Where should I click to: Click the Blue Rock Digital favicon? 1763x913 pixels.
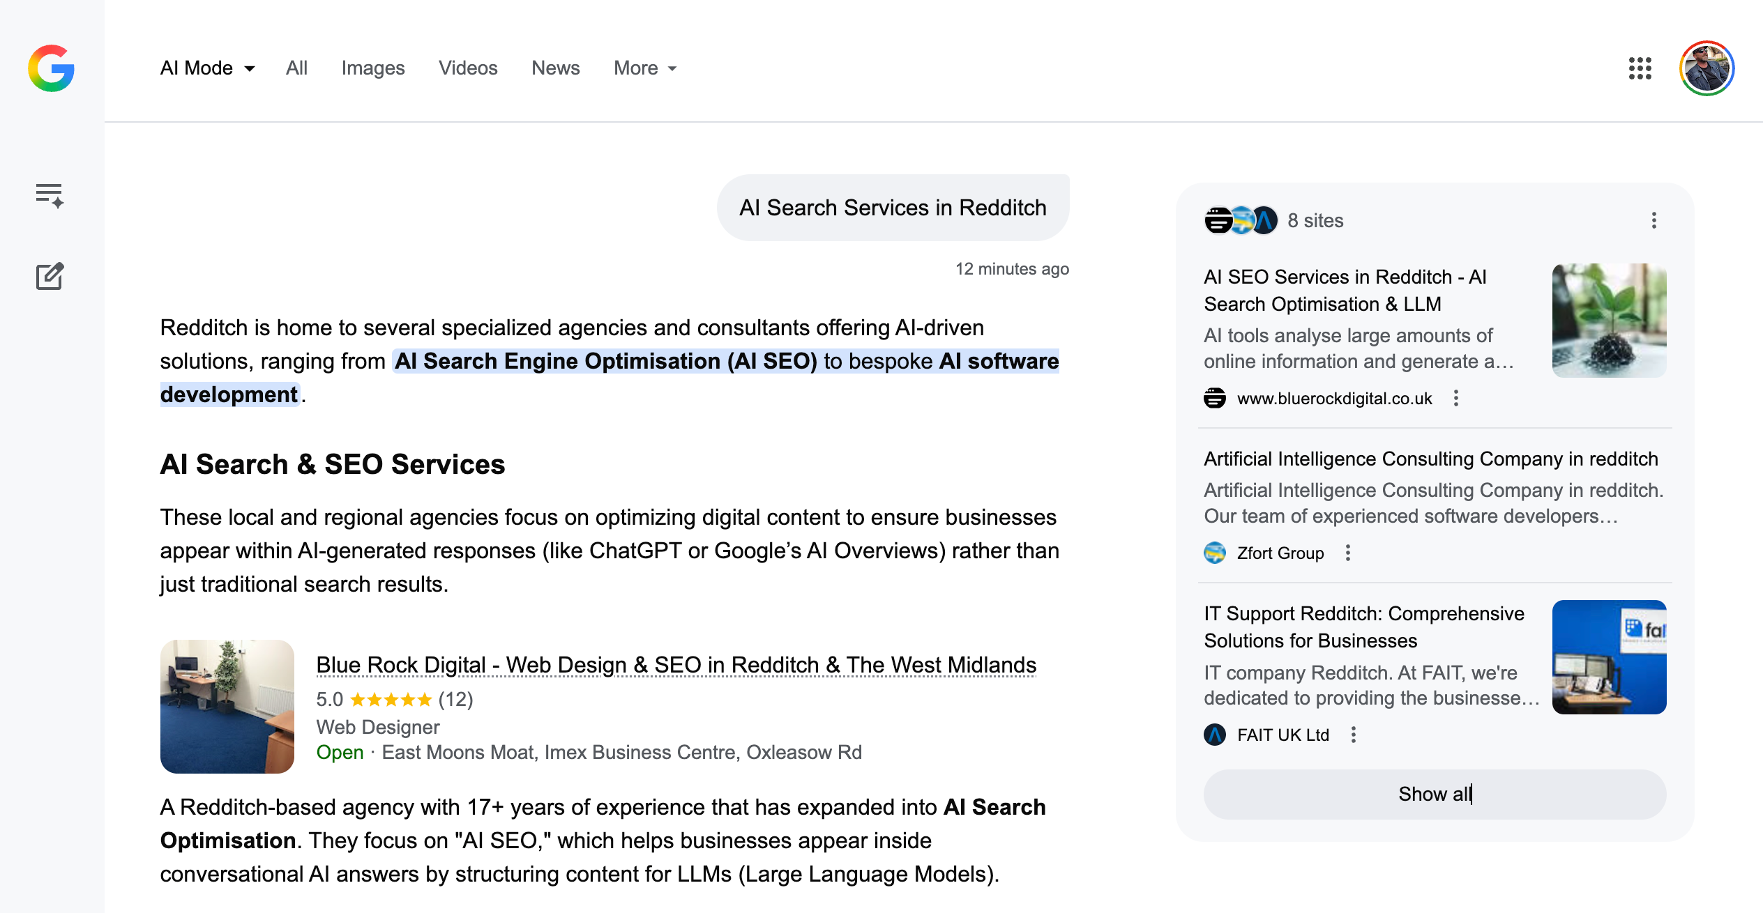[x=1215, y=398]
